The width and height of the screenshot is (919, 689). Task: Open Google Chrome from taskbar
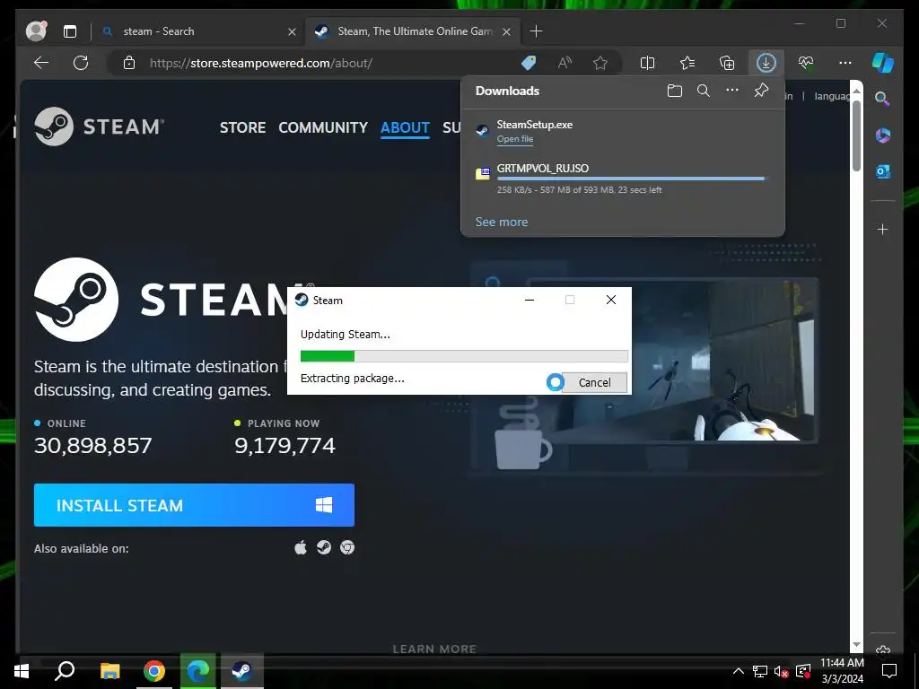[154, 671]
